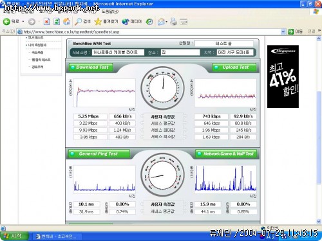The width and height of the screenshot is (322, 241).
Task: Run the General Ping Test
Action: [99, 154]
